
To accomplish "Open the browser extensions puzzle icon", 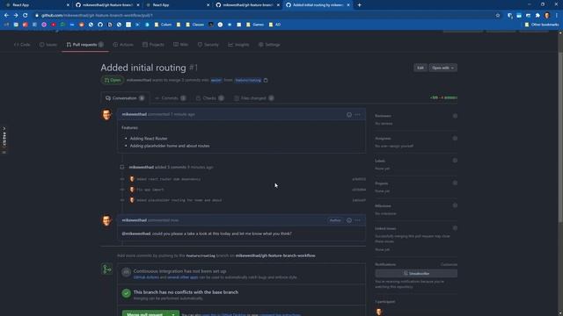I will pyautogui.click(x=537, y=16).
